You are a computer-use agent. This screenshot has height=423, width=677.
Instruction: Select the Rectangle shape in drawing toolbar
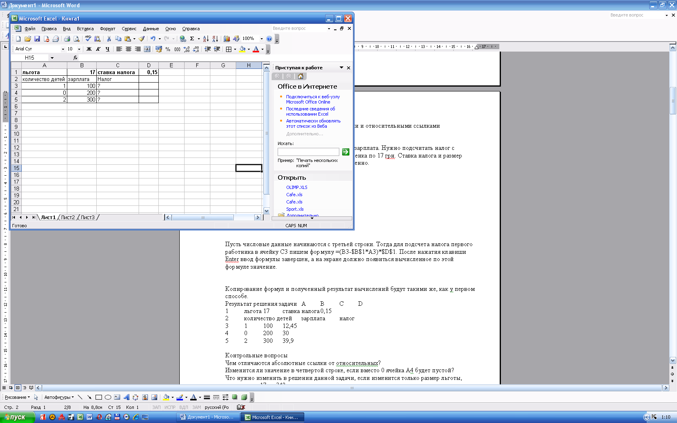(98, 397)
